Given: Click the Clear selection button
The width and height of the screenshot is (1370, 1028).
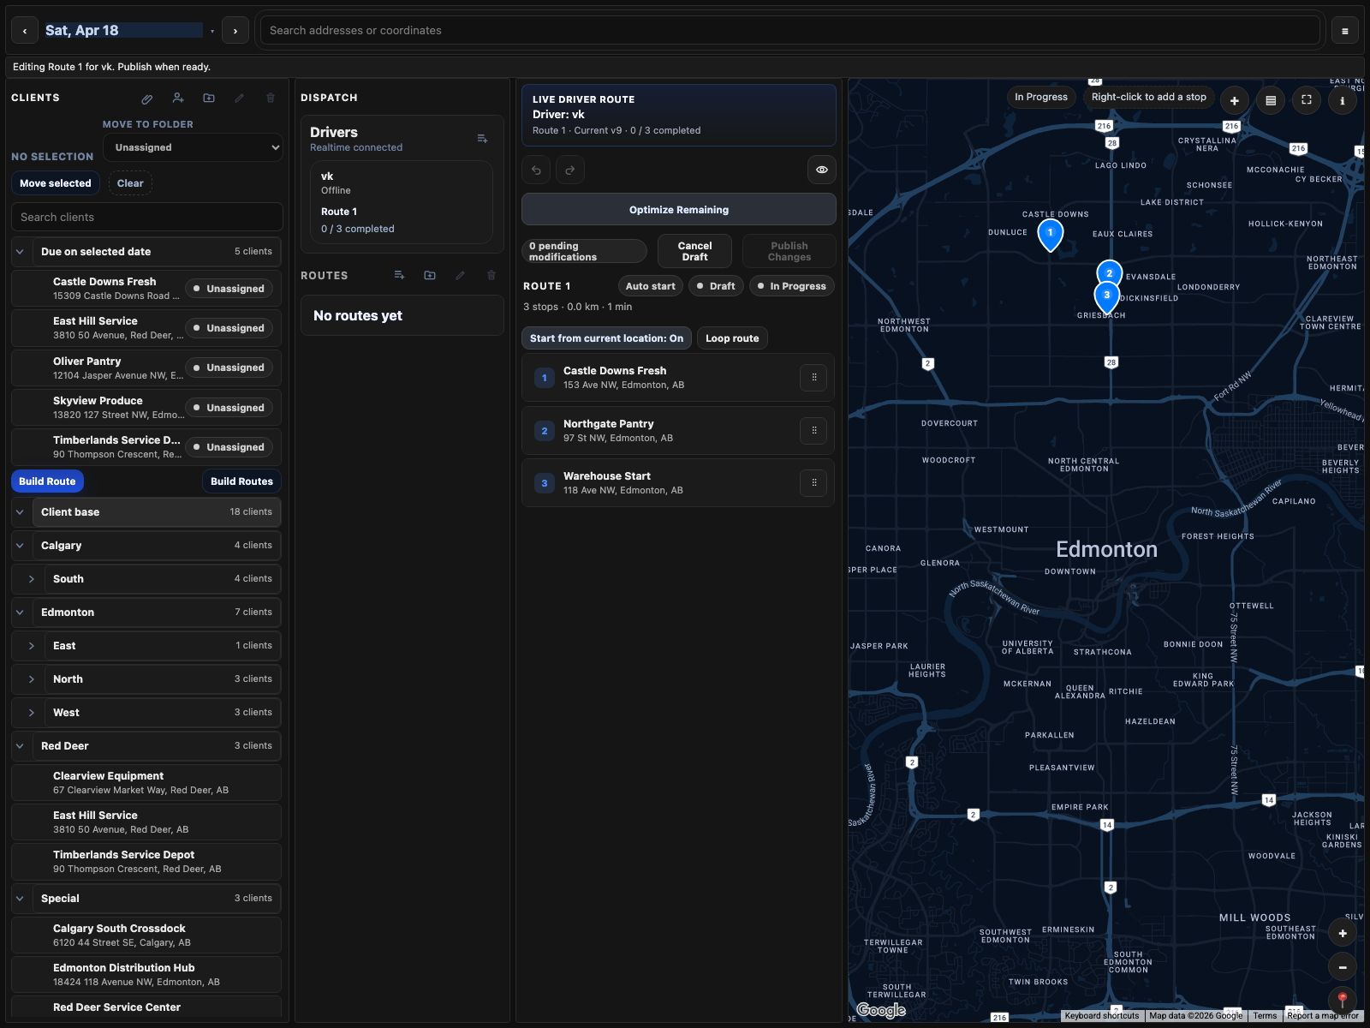Looking at the screenshot, I should (x=130, y=183).
